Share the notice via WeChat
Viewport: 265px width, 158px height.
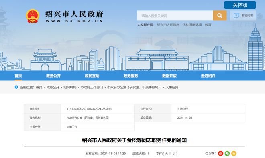227,153
